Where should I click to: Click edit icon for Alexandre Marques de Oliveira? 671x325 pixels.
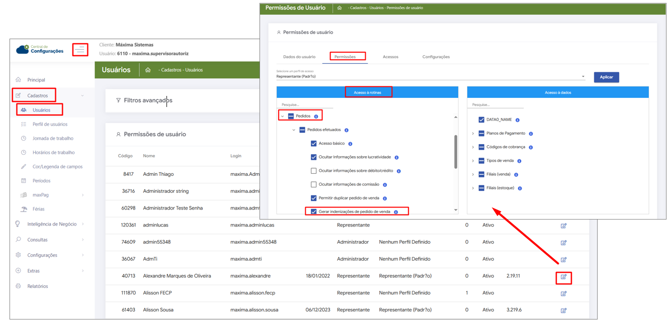(563, 277)
